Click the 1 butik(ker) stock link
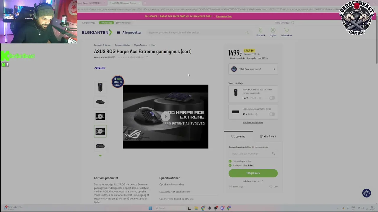This screenshot has height=212, width=378. pos(248,165)
